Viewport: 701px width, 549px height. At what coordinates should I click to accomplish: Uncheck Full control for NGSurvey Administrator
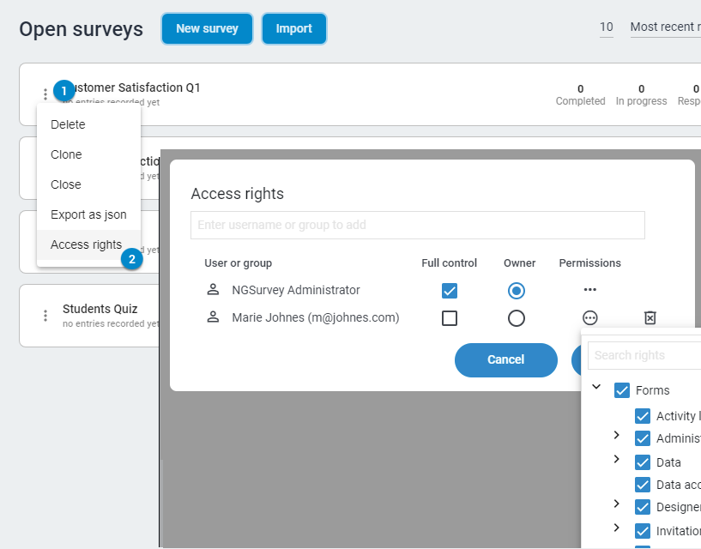(x=449, y=290)
